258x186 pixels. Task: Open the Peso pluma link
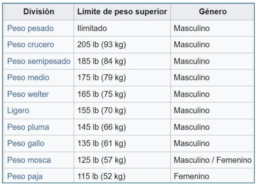tap(28, 127)
